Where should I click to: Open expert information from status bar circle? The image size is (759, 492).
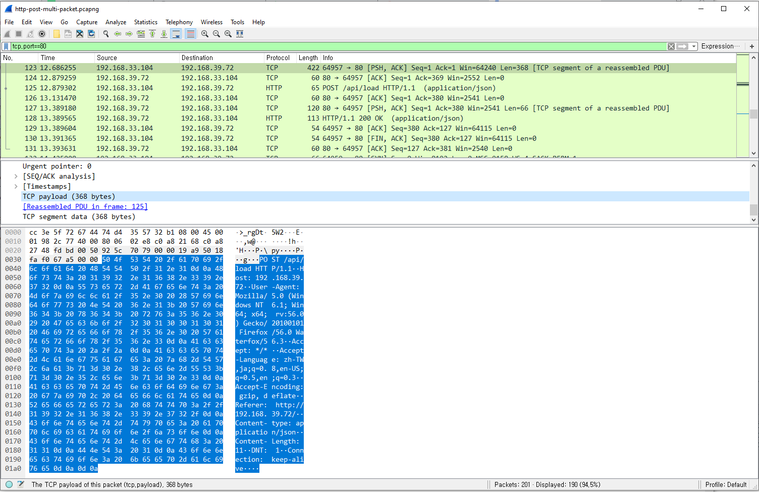point(9,484)
